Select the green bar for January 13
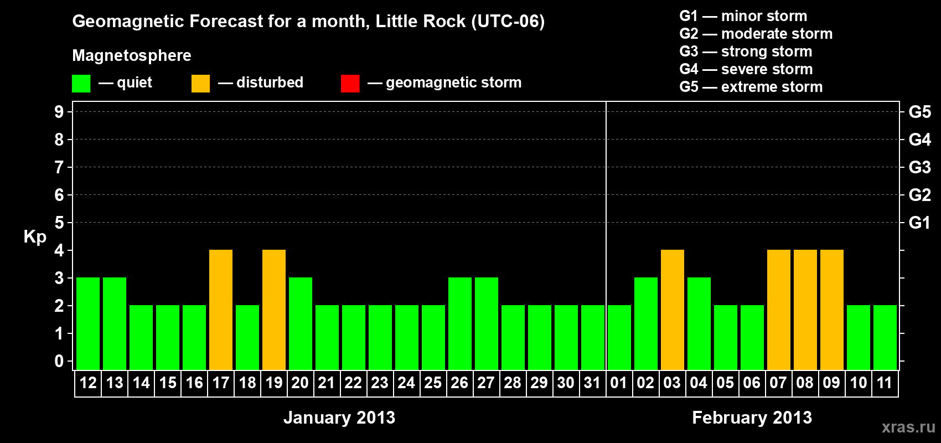The height and width of the screenshot is (443, 941). click(x=115, y=324)
